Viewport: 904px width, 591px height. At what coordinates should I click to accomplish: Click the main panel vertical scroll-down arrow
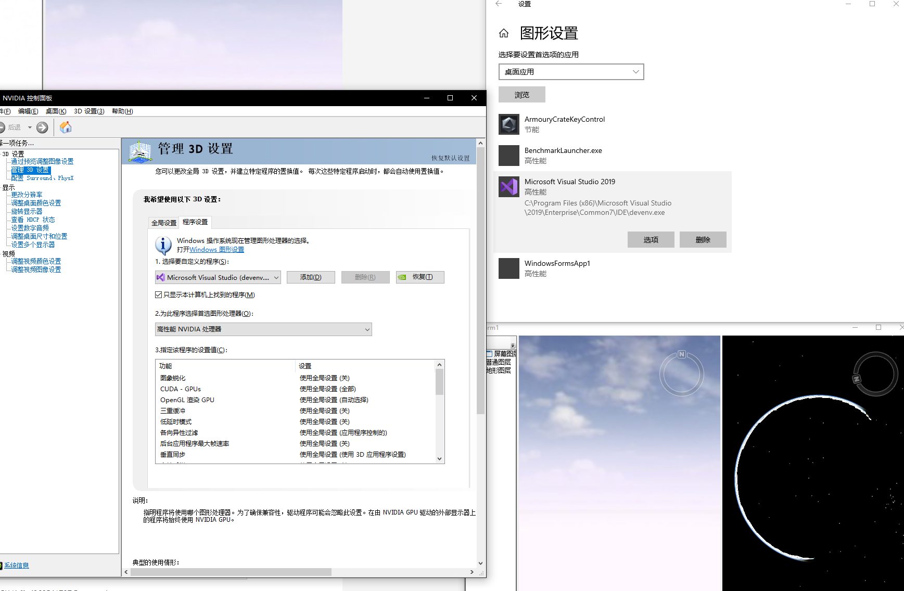point(480,563)
